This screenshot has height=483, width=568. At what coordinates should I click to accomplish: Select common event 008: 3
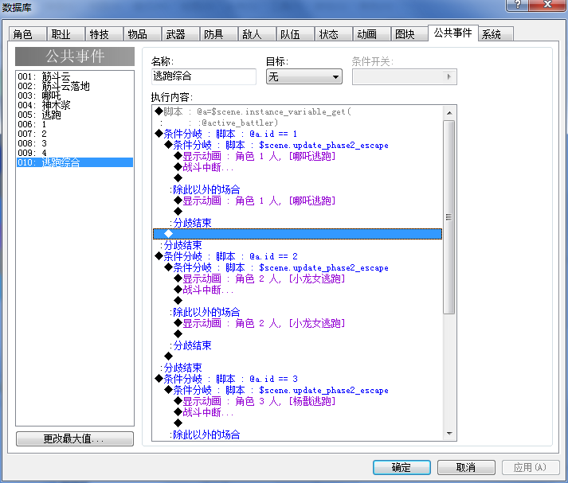click(x=75, y=143)
